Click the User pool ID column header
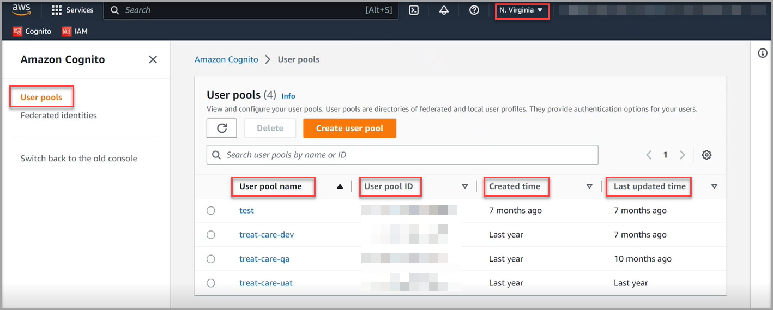Image resolution: width=773 pixels, height=310 pixels. tap(389, 186)
